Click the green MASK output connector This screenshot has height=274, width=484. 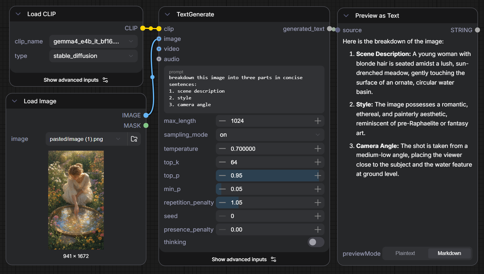pos(146,126)
